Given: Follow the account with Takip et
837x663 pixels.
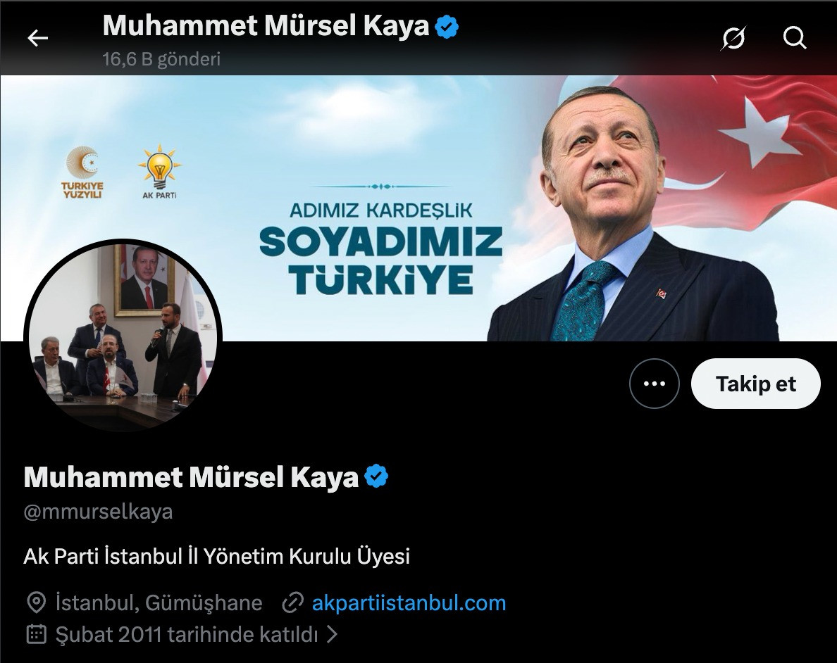Looking at the screenshot, I should pos(755,384).
